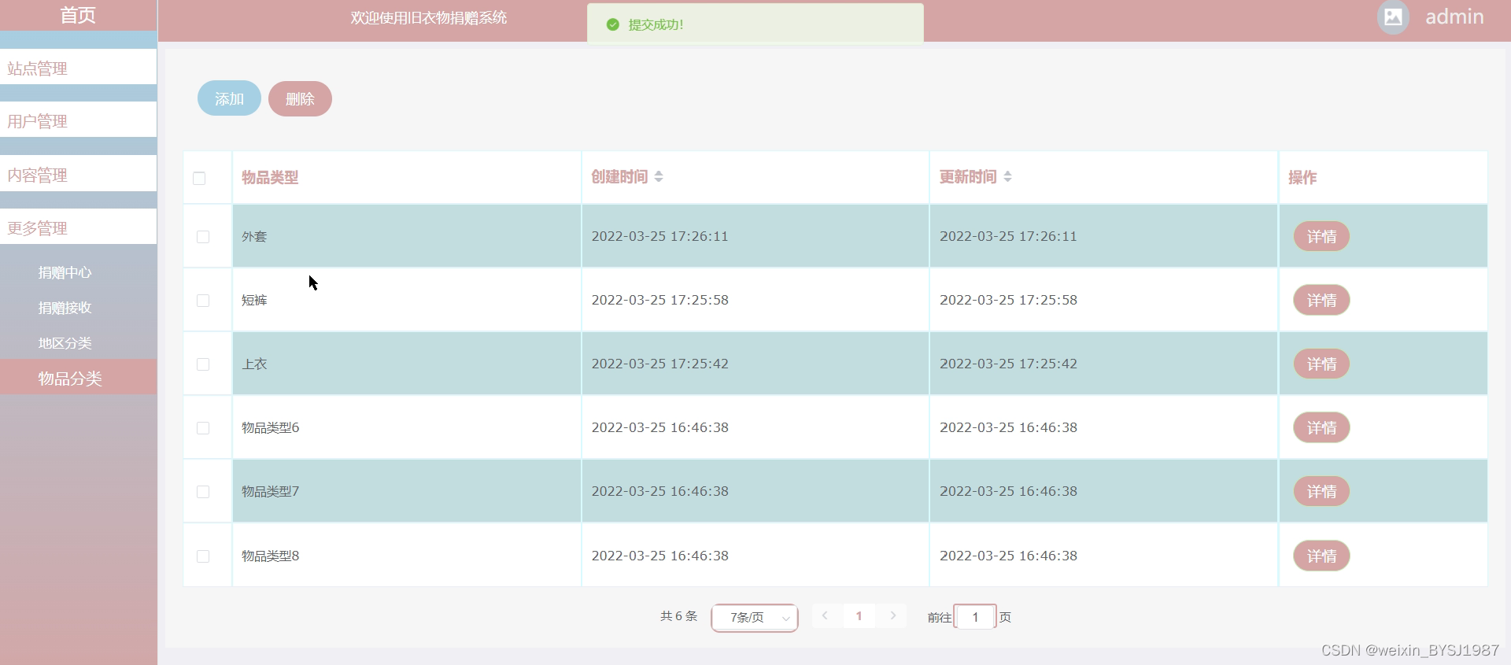This screenshot has width=1511, height=665.
Task: Click update time 2022-03-25 17:25:42
Action: pyautogui.click(x=1008, y=364)
